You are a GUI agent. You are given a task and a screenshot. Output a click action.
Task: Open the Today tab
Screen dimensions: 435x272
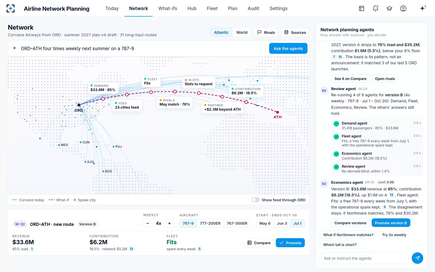(112, 8)
